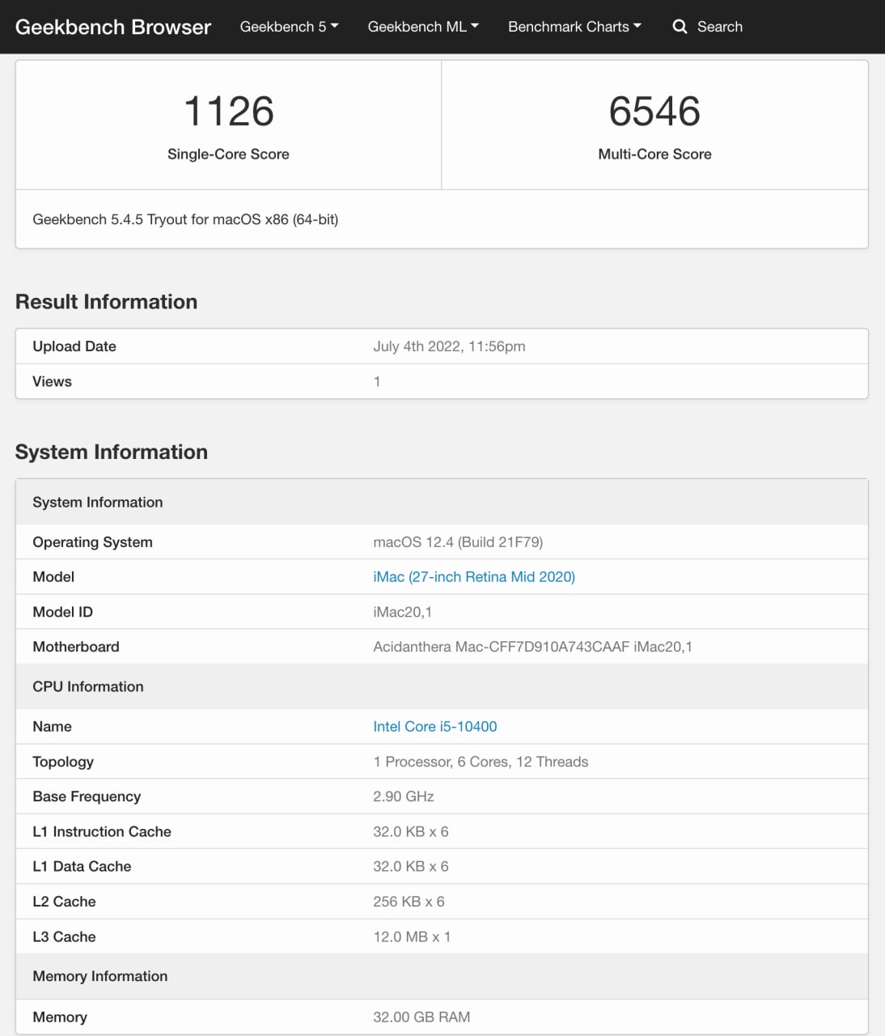Go to Geekbench Browser home link
The height and width of the screenshot is (1036, 885).
(113, 27)
